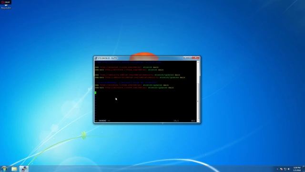Open the Windows Start menu orb
The width and height of the screenshot is (305, 172).
pyautogui.click(x=4, y=169)
